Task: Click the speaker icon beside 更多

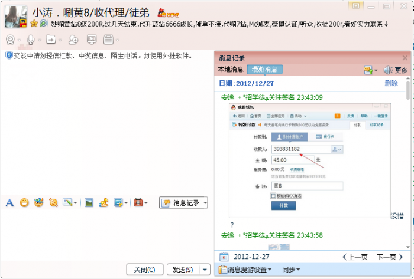Action: 388,70
